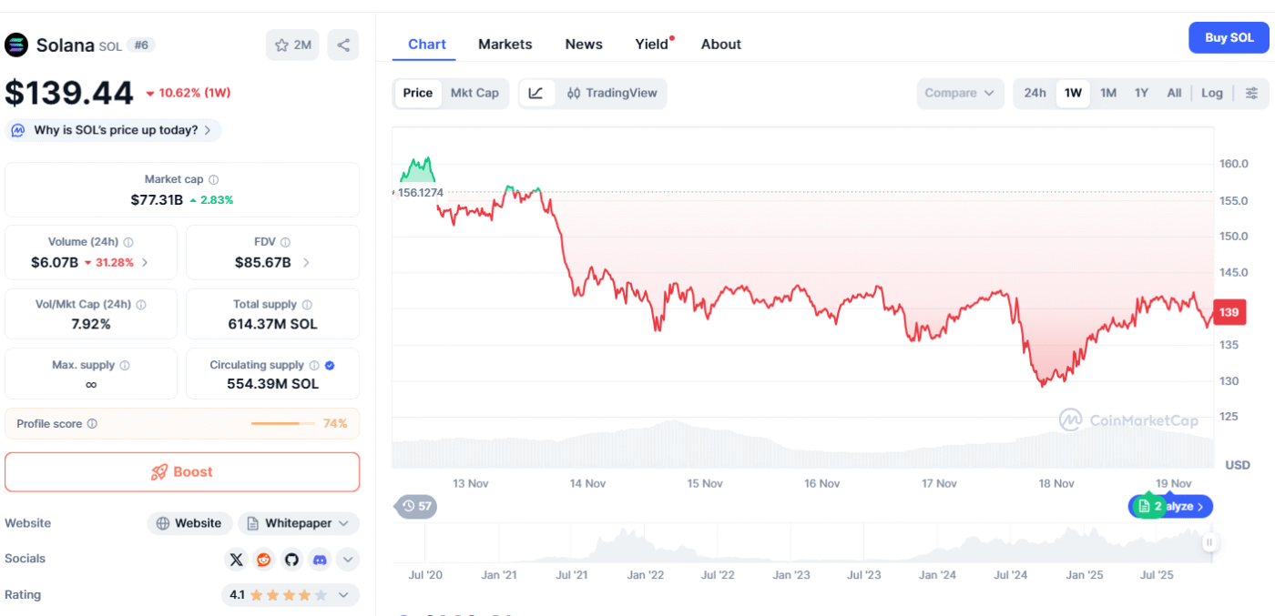This screenshot has height=616, width=1275.
Task: Switch chart to Mkt Cap view
Action: pos(474,93)
